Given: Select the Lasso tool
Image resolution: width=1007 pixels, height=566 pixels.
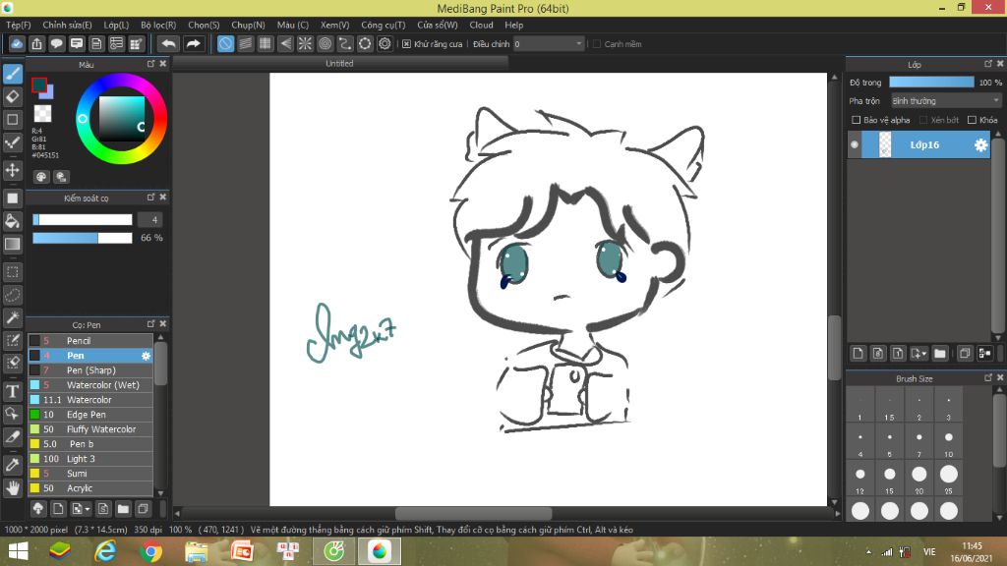Looking at the screenshot, I should (12, 295).
